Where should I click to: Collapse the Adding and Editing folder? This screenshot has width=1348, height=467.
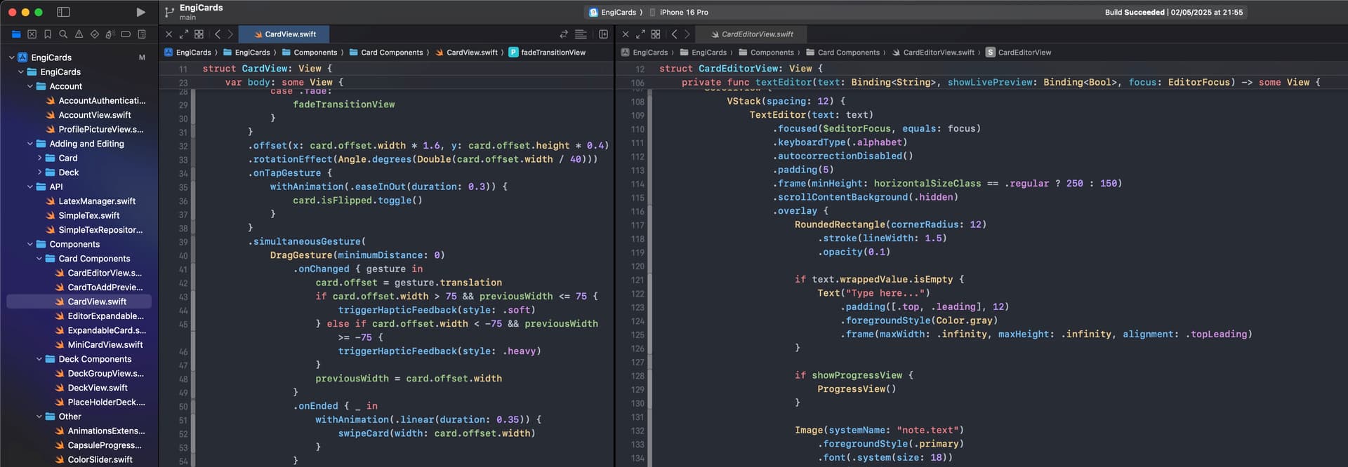[x=30, y=144]
